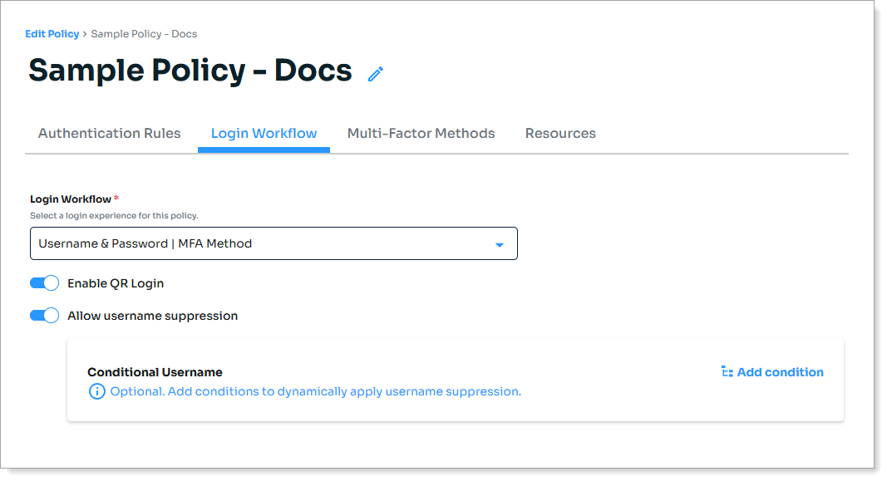Select the Authentication Rules tab

(x=109, y=133)
